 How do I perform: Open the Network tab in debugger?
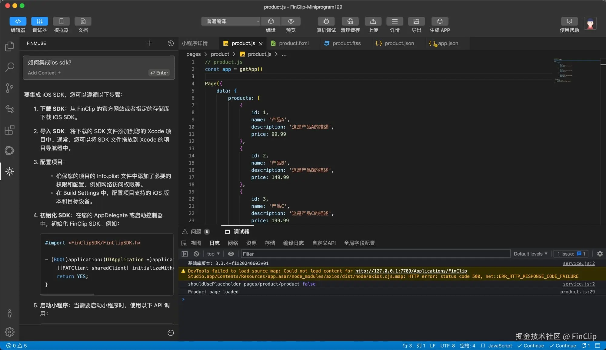233,243
